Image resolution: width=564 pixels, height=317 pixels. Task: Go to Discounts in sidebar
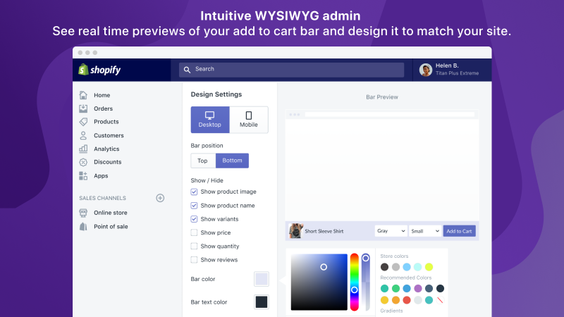(x=108, y=162)
